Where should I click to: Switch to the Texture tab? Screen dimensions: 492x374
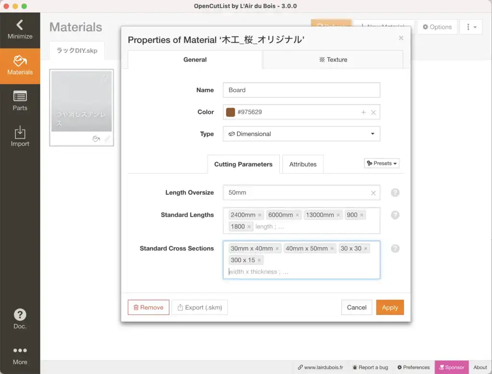[333, 60]
